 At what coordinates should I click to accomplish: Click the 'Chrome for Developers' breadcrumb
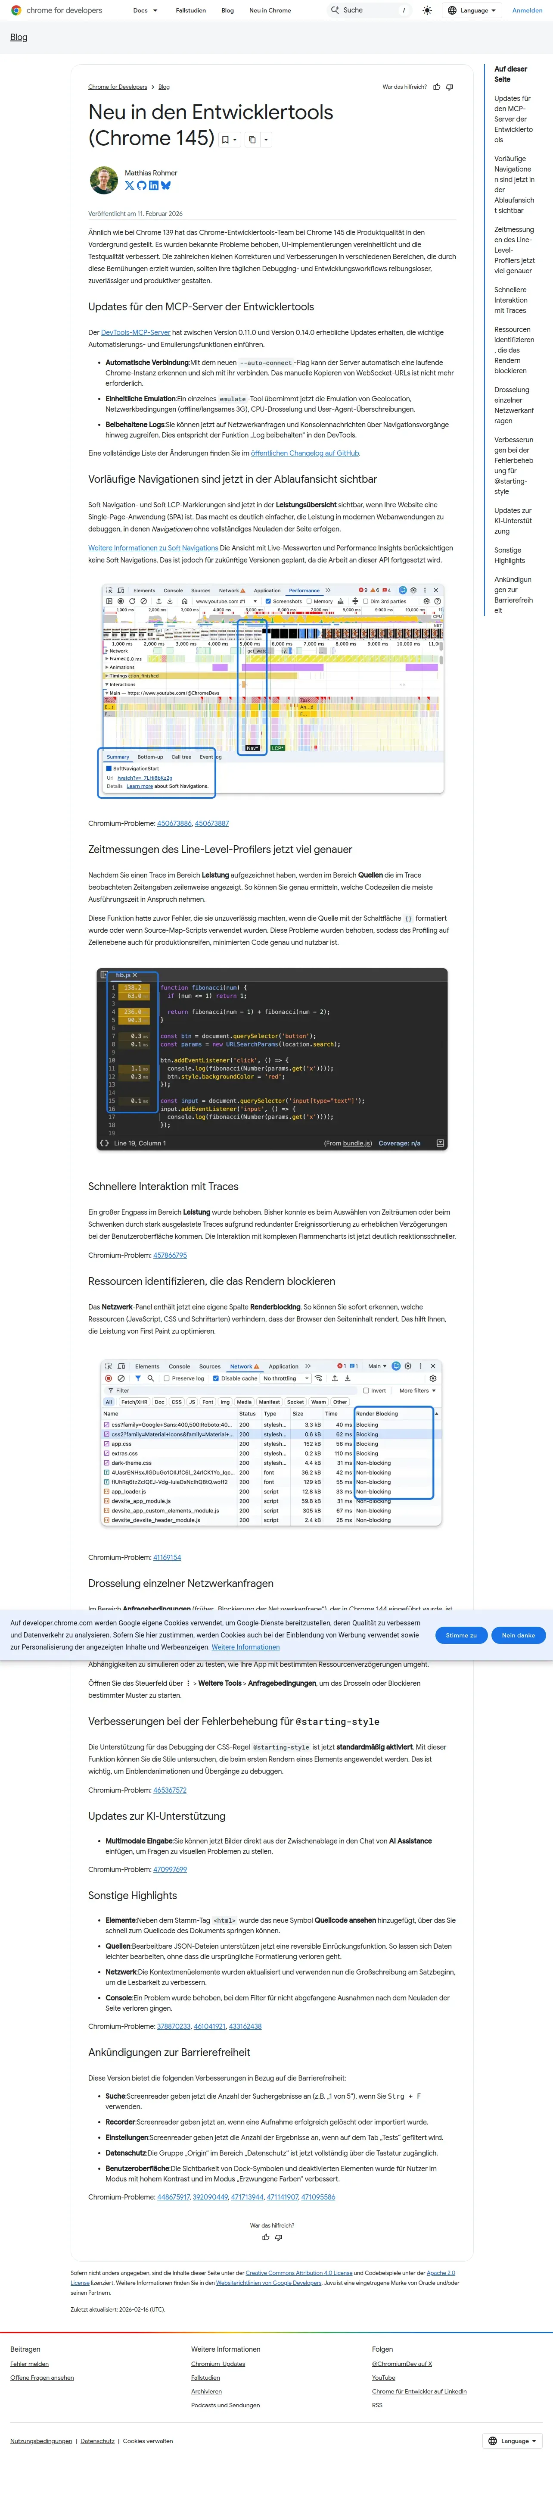[118, 87]
